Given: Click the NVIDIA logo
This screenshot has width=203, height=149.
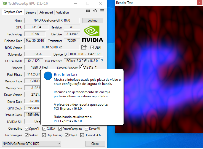Looking at the screenshot, I should pos(92,34).
